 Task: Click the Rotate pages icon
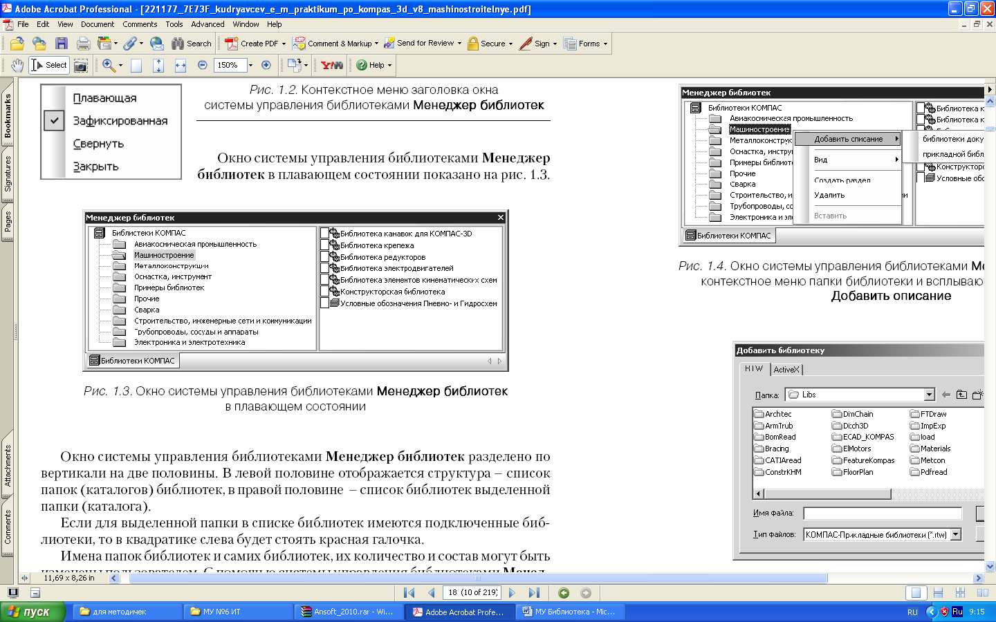click(294, 65)
